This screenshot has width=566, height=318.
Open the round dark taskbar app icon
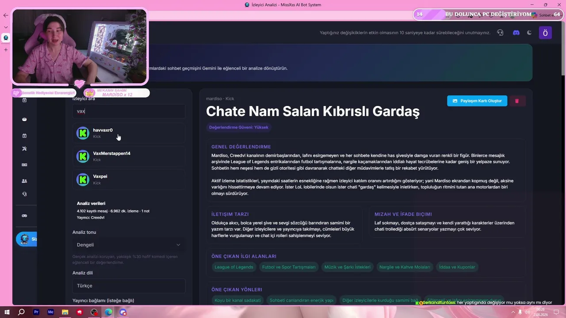click(x=94, y=312)
